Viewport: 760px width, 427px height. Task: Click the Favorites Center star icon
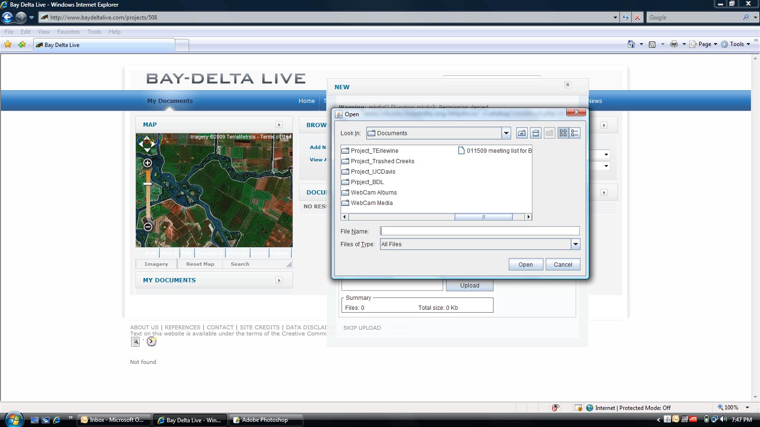pos(8,44)
